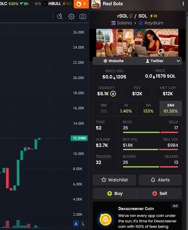Expand more social links chevron

click(178, 61)
